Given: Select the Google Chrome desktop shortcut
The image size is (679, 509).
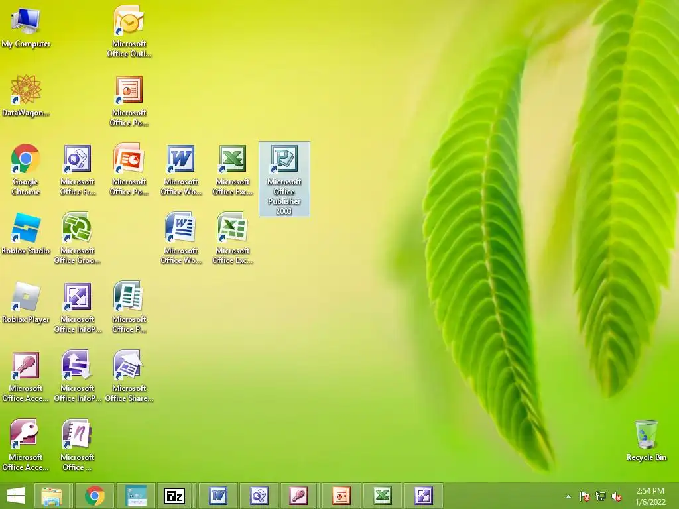Looking at the screenshot, I should 26,170.
